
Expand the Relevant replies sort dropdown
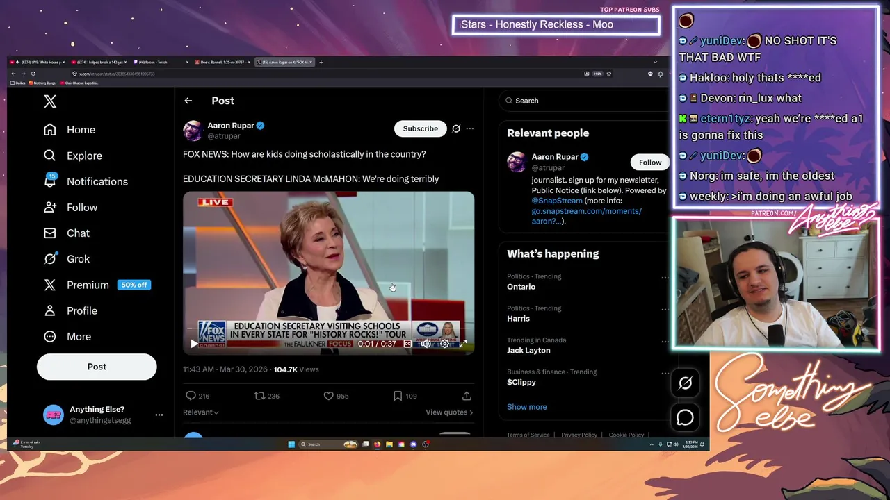(201, 412)
